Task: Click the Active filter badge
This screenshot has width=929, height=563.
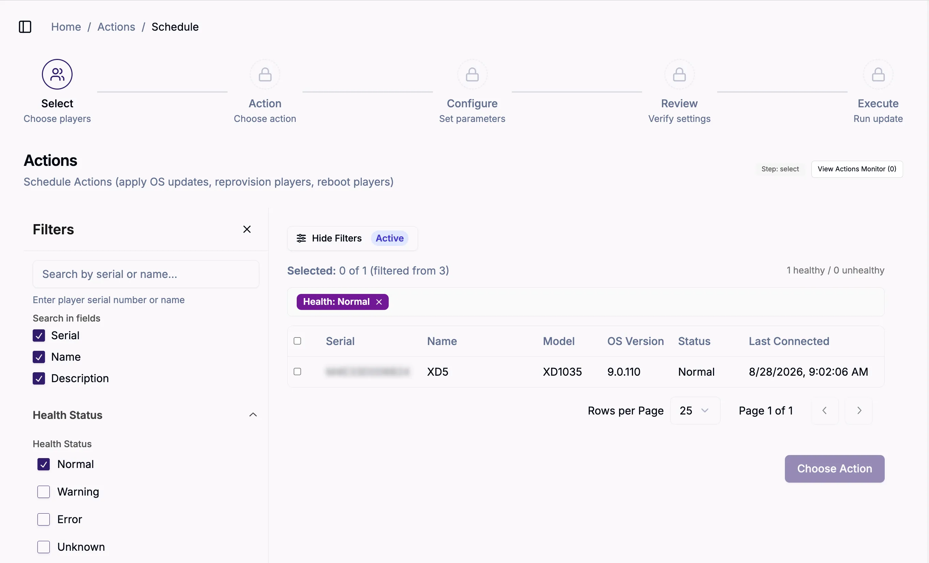Action: 389,238
